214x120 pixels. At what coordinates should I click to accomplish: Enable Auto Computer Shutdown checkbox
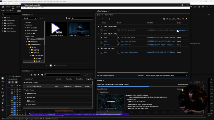98,76
